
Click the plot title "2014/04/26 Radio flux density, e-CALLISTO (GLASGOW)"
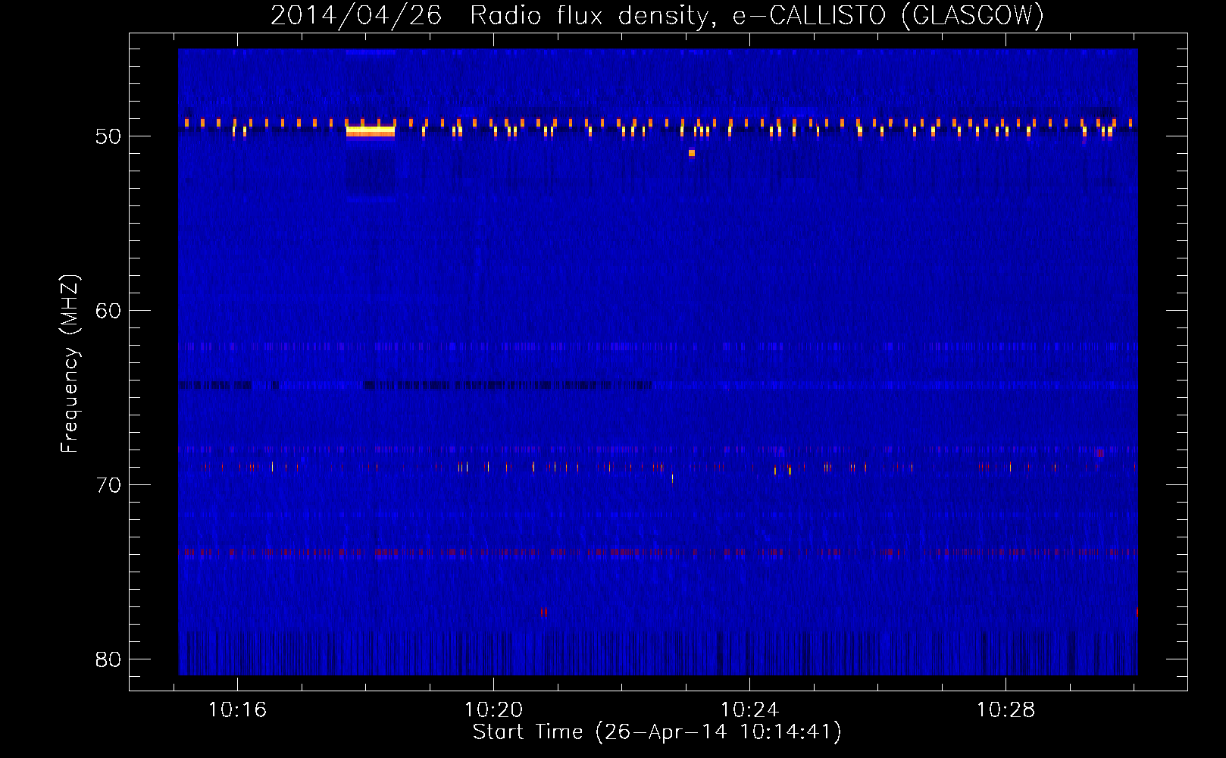click(657, 15)
